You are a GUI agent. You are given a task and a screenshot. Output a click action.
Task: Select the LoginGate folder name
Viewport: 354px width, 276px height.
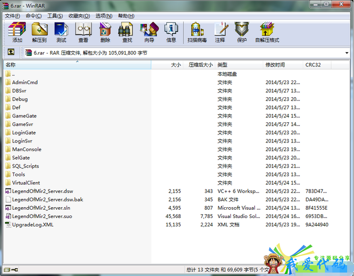point(24,133)
